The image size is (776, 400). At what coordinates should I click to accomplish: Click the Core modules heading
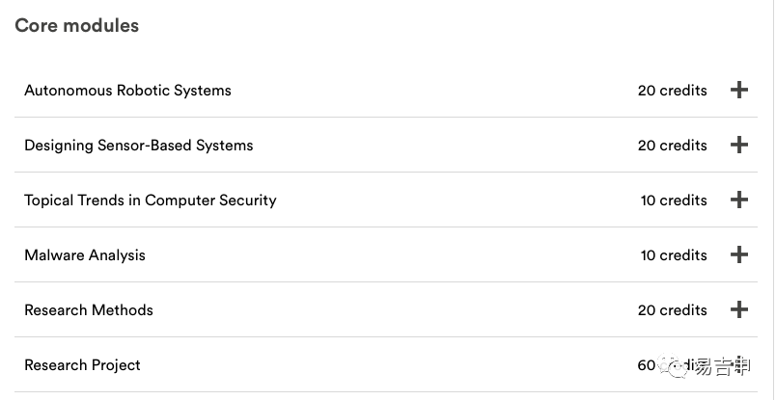pos(76,25)
